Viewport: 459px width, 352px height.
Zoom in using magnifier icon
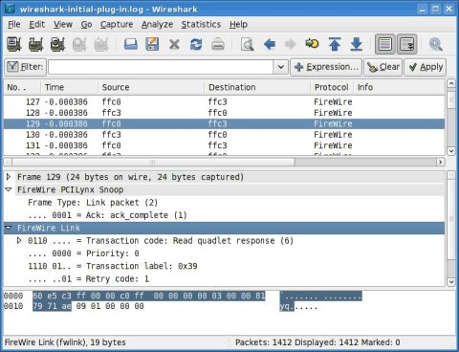click(x=435, y=44)
